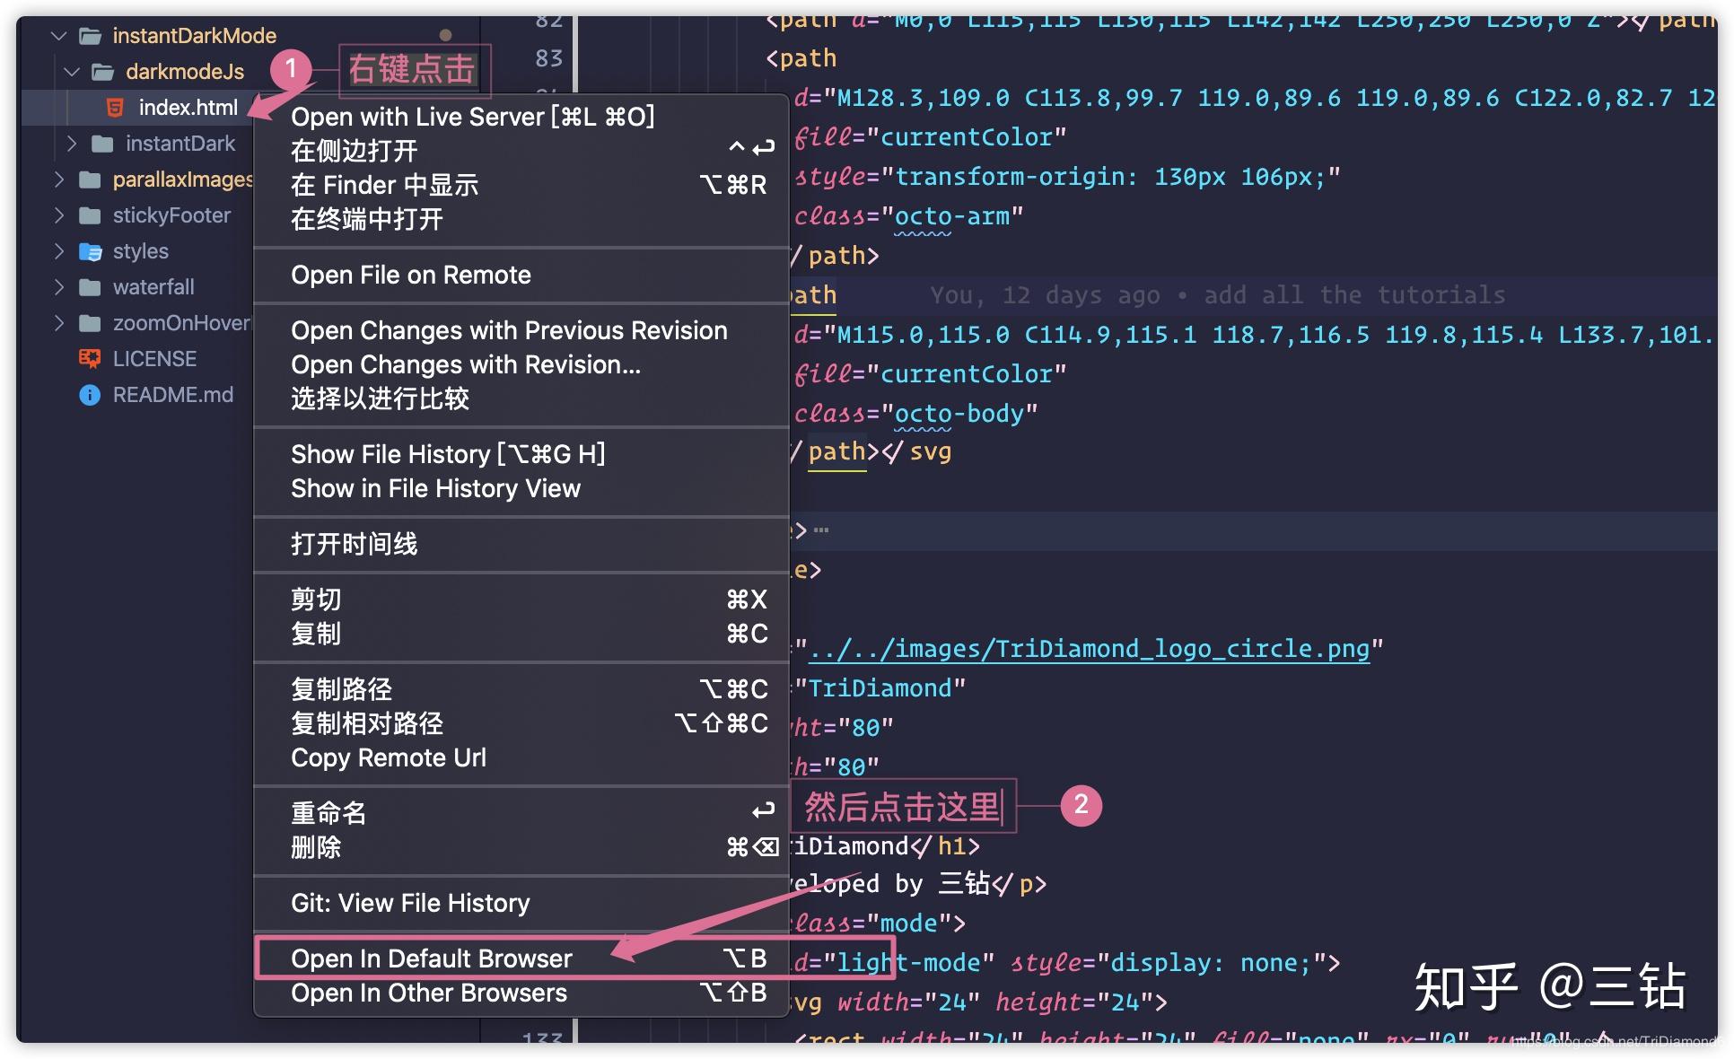Click the instantDarkMode folder icon
1734x1059 pixels.
click(x=90, y=36)
